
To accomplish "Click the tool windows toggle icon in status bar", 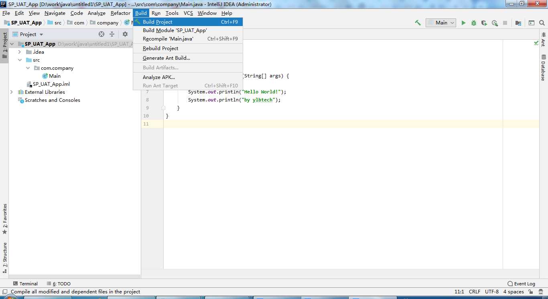I will pos(5,292).
